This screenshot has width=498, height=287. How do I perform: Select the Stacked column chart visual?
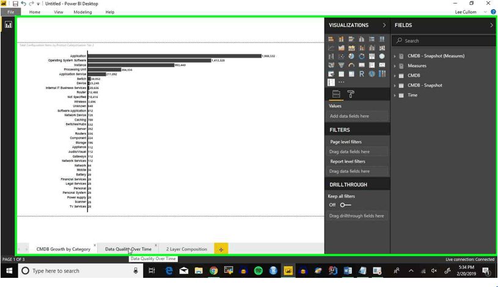[341, 39]
